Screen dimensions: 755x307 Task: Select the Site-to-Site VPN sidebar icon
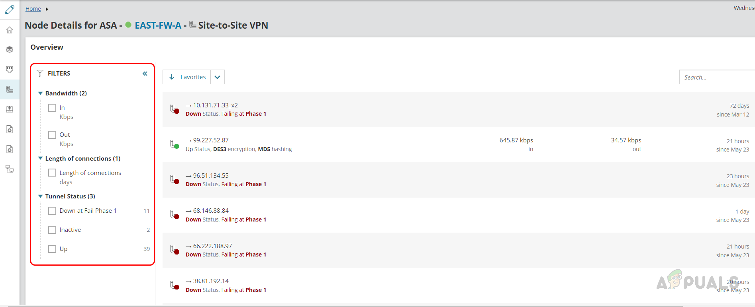(10, 89)
